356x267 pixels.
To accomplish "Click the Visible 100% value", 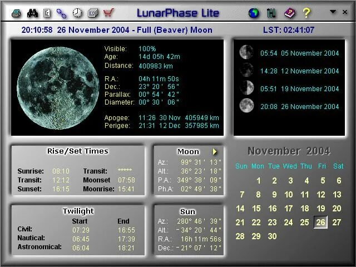I will pyautogui.click(x=147, y=49).
